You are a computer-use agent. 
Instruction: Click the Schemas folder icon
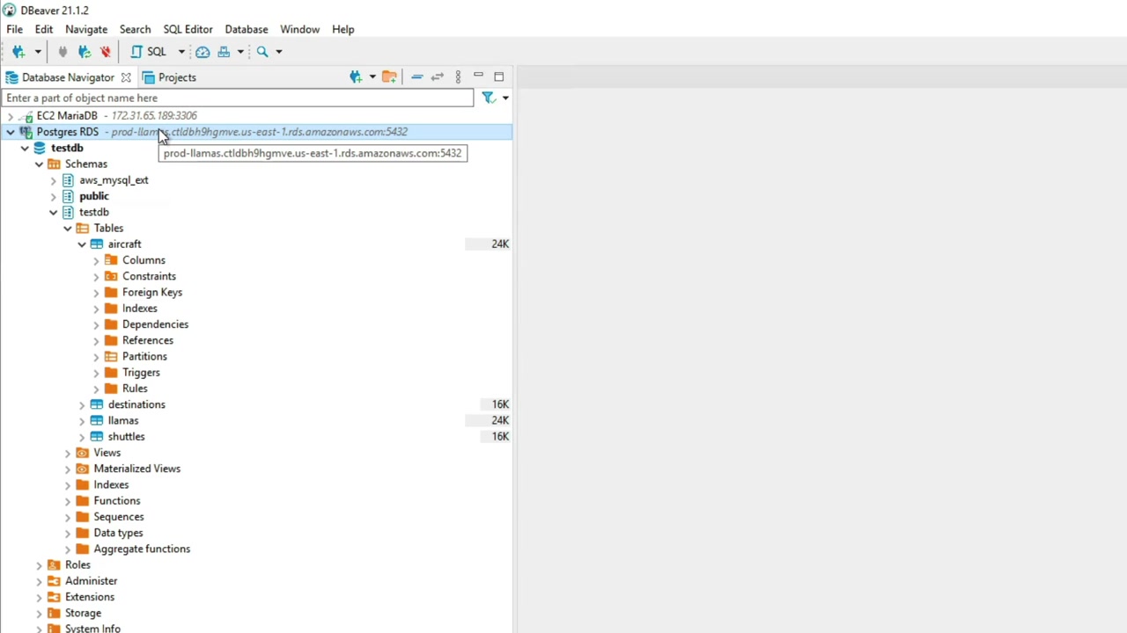(54, 164)
